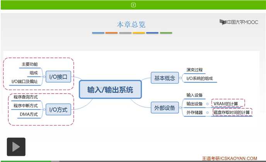Click the 主要功能 branch text

coord(30,64)
